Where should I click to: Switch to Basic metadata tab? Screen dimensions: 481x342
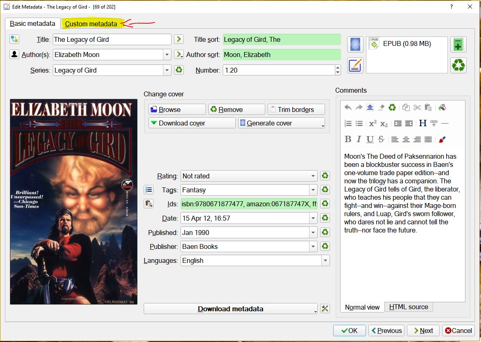[x=32, y=24]
